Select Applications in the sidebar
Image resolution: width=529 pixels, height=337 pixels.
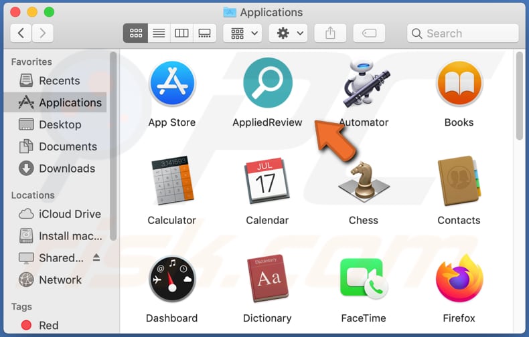click(x=56, y=102)
